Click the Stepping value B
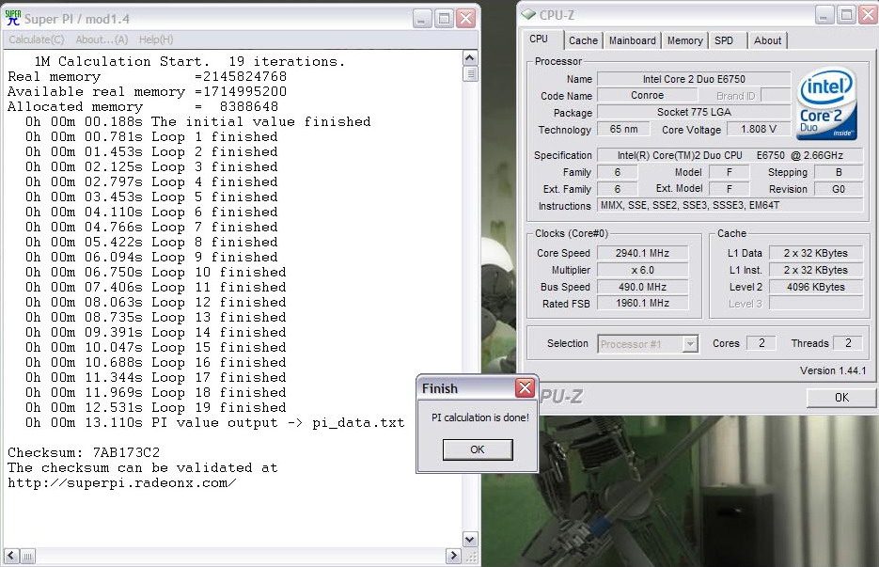 click(x=838, y=172)
